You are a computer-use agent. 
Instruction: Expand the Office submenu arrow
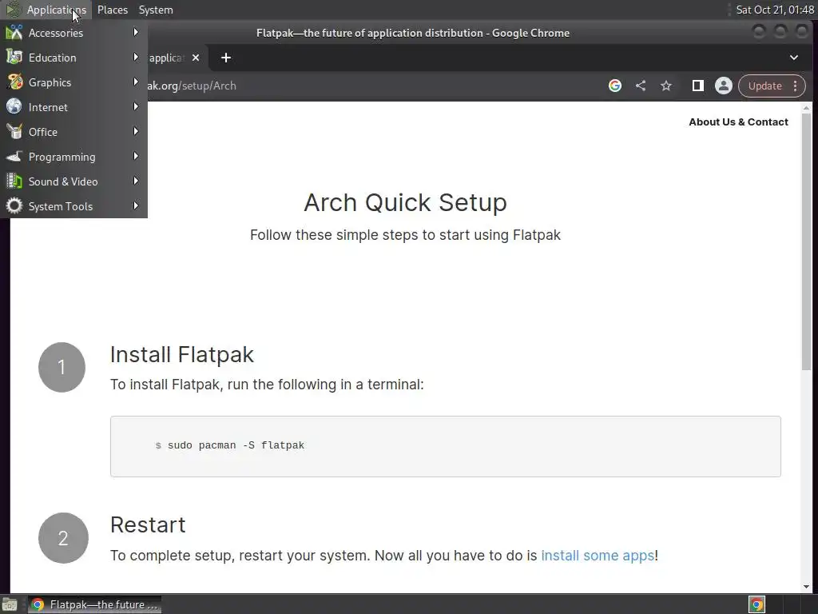click(136, 132)
